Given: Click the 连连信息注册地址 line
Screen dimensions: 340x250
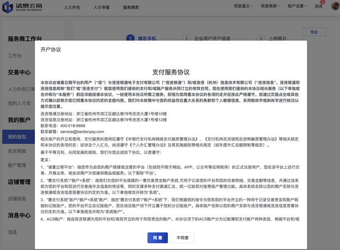Looking at the screenshot, I should coord(104,120).
